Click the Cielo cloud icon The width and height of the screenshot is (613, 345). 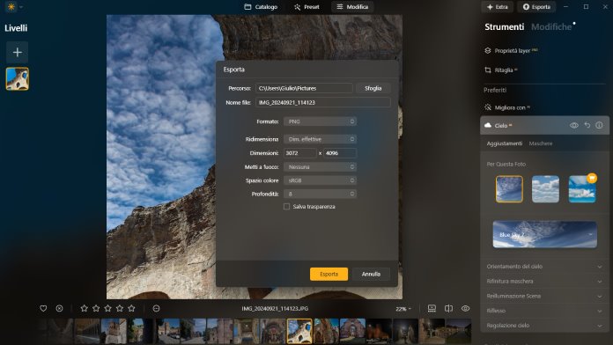tap(488, 126)
